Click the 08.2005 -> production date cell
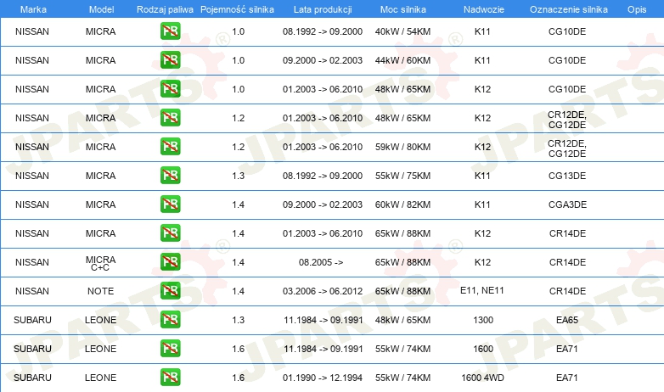Image resolution: width=664 pixels, height=392 pixels. (321, 262)
